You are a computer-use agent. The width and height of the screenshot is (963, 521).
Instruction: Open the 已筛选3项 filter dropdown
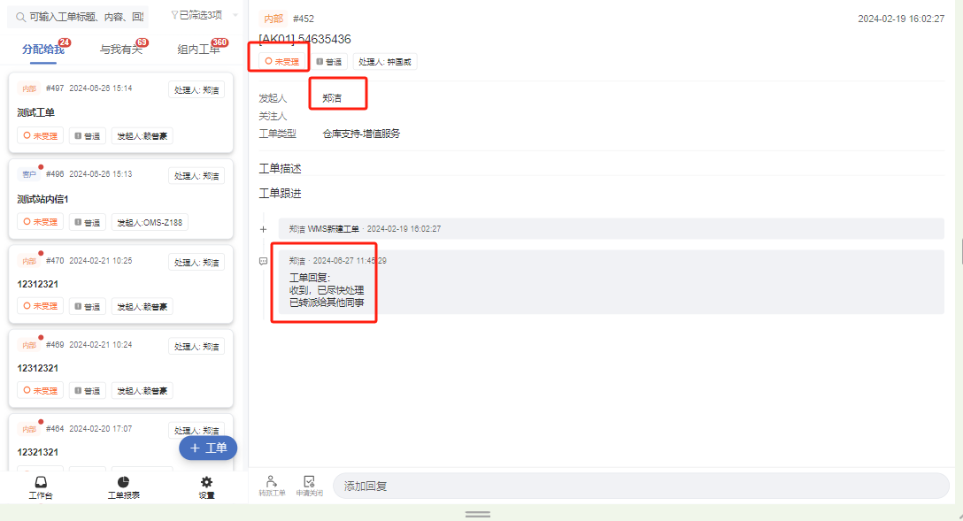click(x=204, y=15)
